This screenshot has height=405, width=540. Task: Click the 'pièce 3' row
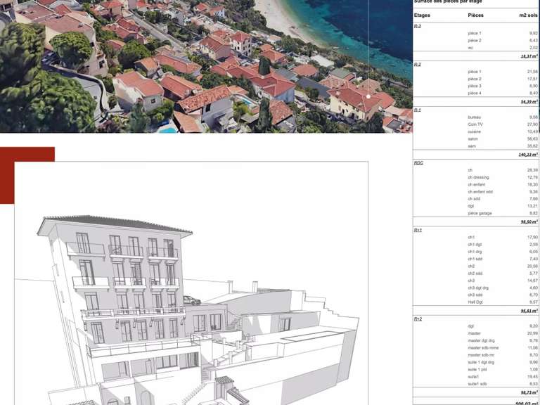(475, 86)
